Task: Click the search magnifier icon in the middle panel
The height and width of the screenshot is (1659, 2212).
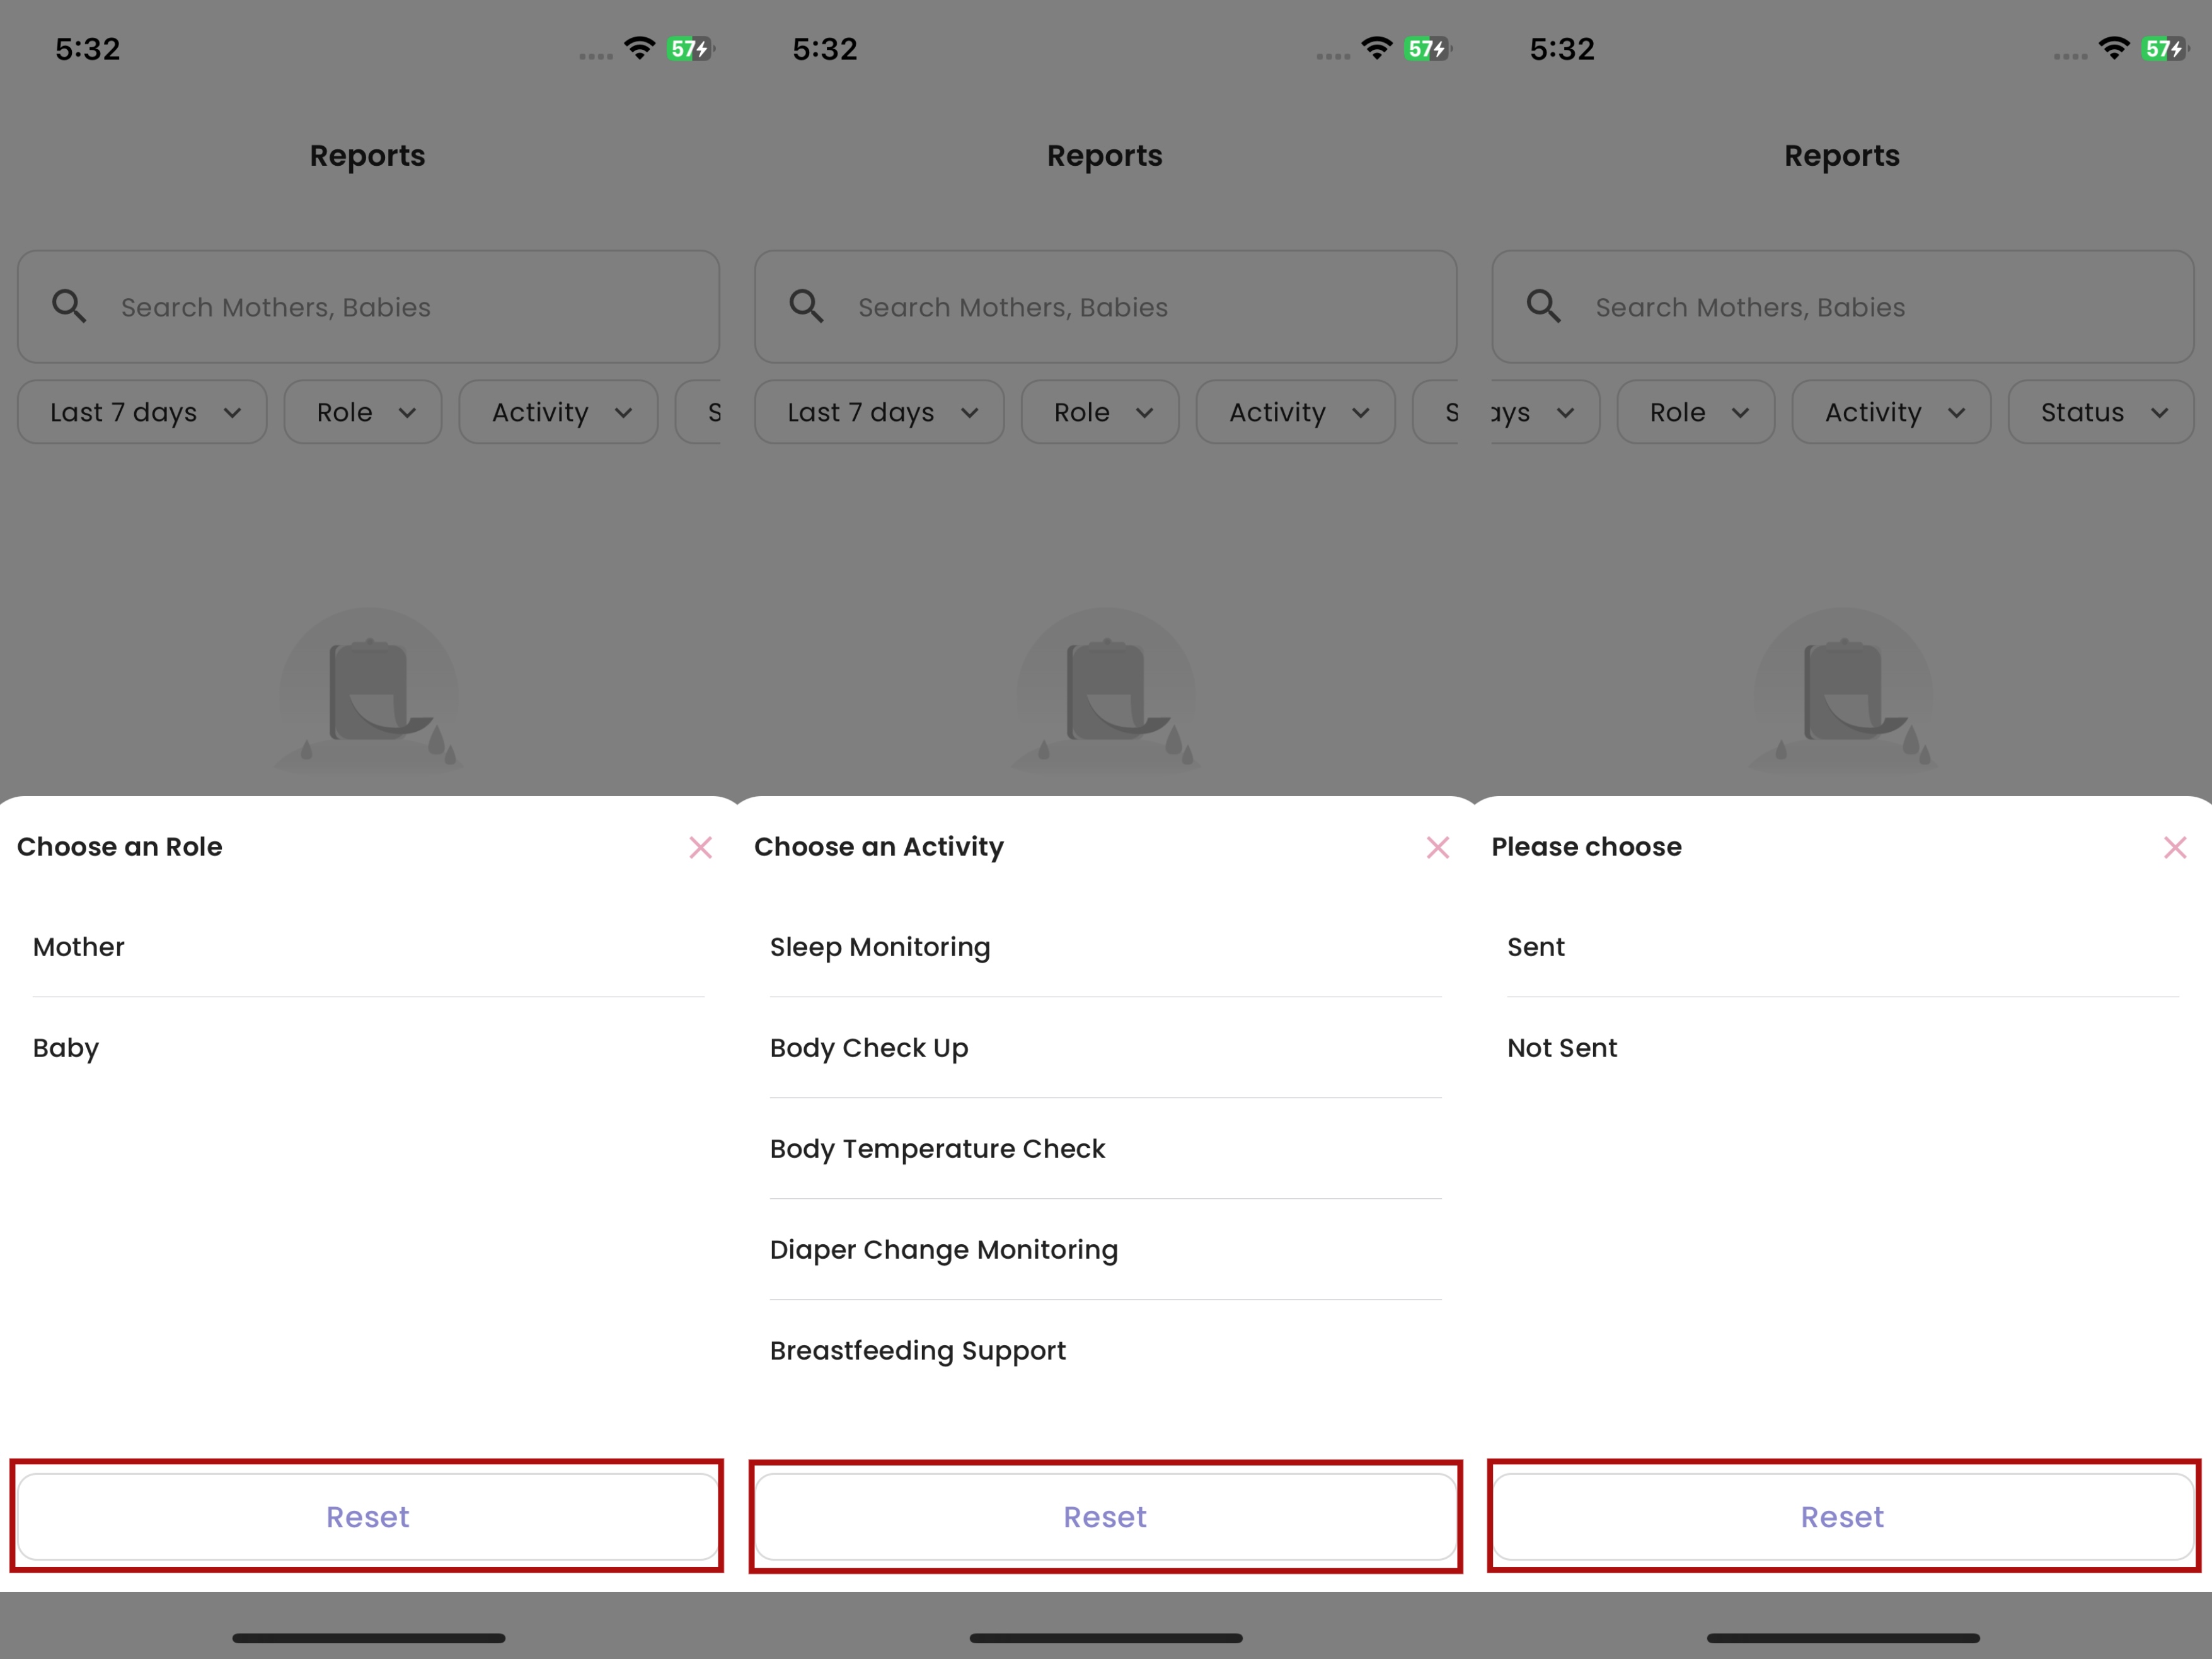Action: [x=806, y=306]
